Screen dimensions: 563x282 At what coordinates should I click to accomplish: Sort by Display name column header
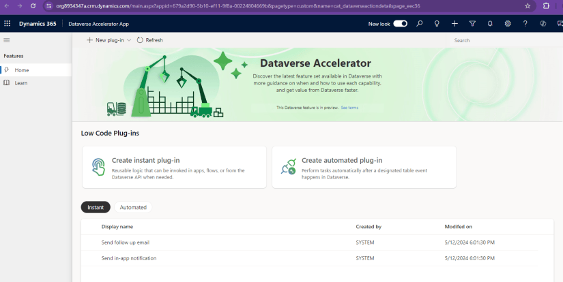[x=117, y=226]
